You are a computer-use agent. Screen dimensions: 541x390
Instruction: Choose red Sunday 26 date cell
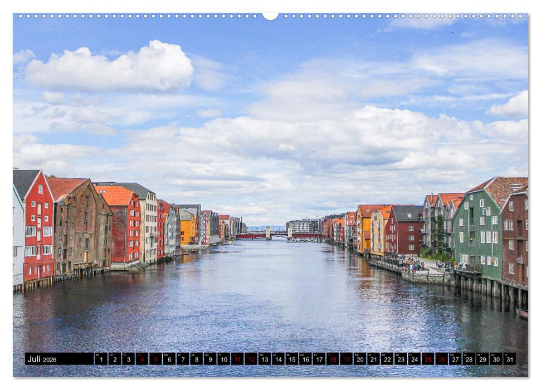441,359
